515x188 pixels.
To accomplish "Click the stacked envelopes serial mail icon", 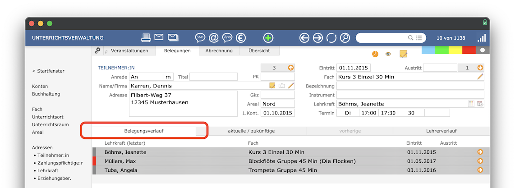I will click(x=173, y=37).
